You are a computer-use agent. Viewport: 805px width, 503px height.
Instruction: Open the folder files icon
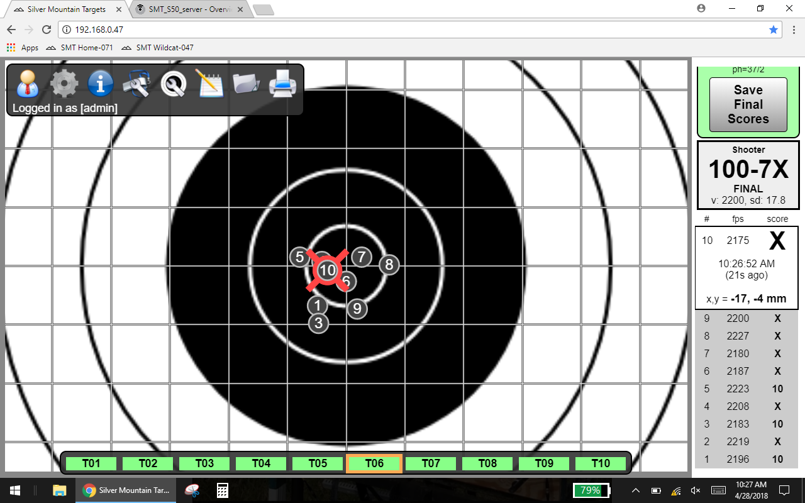point(246,83)
